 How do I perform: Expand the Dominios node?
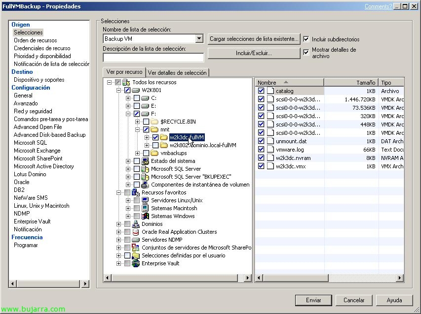click(x=118, y=224)
